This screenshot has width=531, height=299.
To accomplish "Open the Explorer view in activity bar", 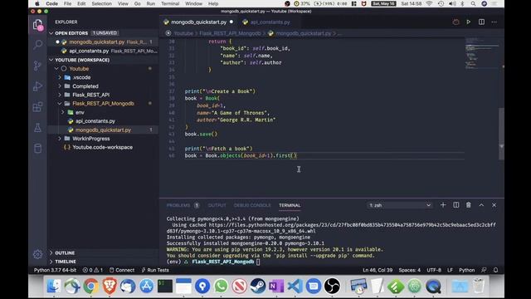I will 37,24.
